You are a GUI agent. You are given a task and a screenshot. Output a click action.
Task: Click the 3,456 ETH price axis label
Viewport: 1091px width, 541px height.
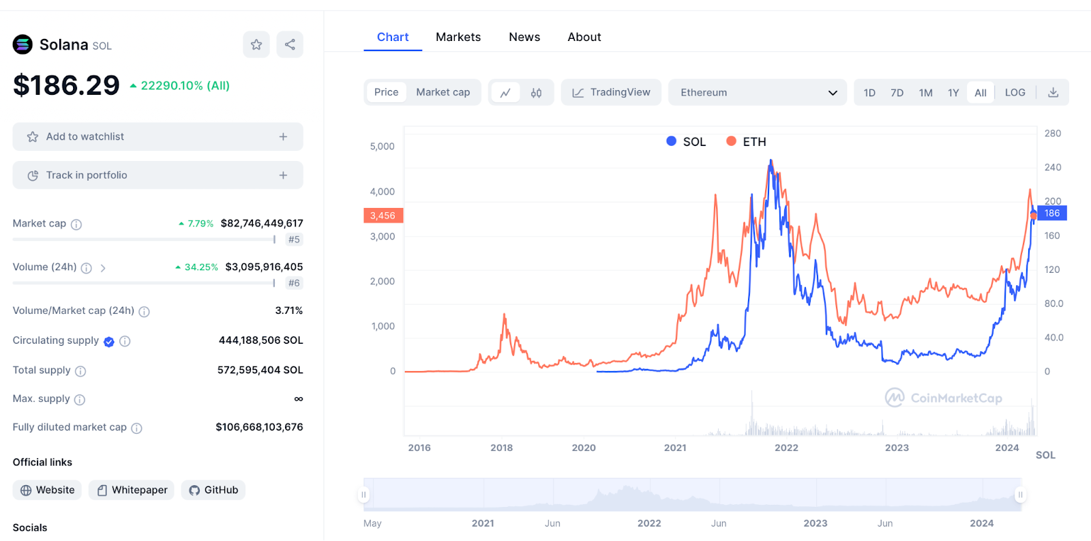(x=383, y=216)
